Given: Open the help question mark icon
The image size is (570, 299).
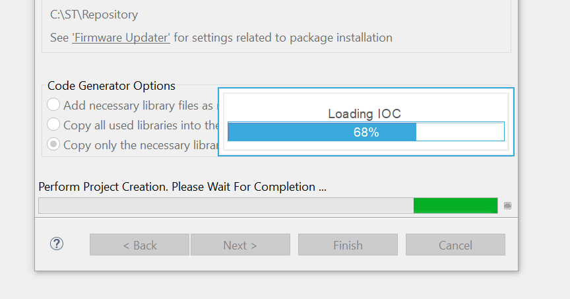Looking at the screenshot, I should pyautogui.click(x=57, y=244).
